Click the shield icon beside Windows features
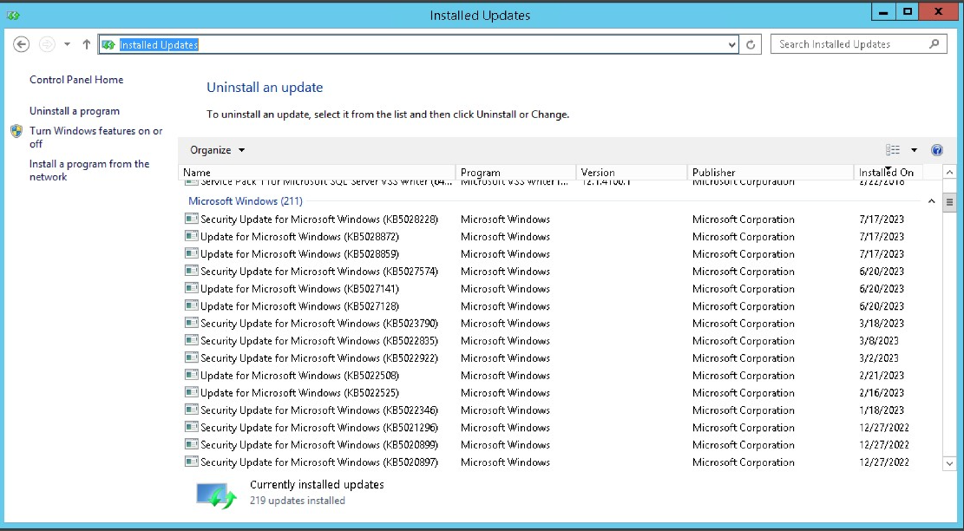 16,131
